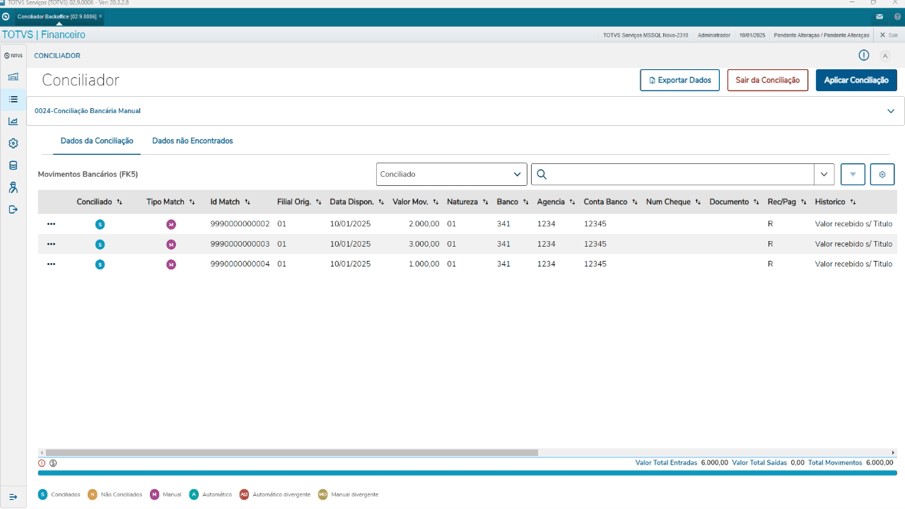Image resolution: width=905 pixels, height=509 pixels.
Task: Open row options for Id Match 9990000000002
Action: tap(51, 223)
